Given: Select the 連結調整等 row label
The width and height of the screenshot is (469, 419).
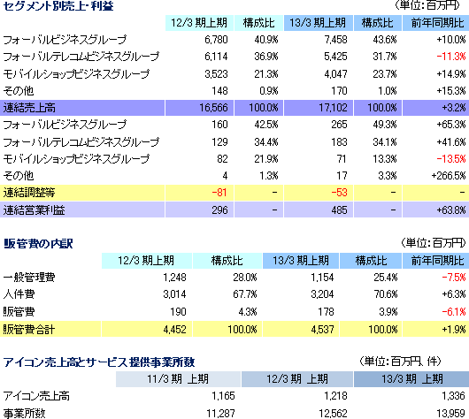Looking at the screenshot, I should click(x=29, y=193).
